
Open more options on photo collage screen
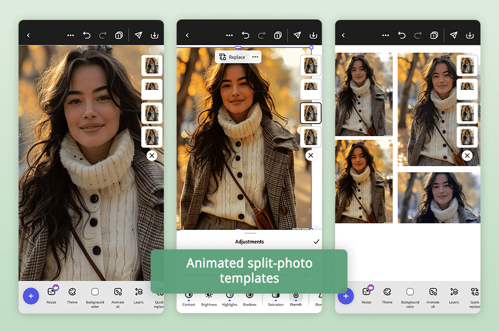[385, 35]
